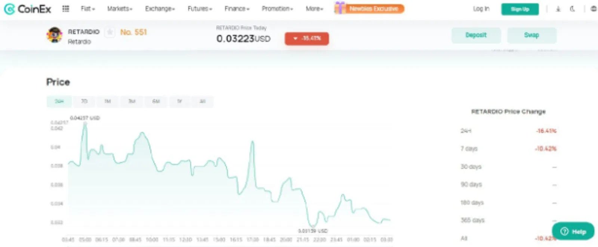598x247 pixels.
Task: Favorite RETARDIO with the star icon
Action: (x=110, y=32)
